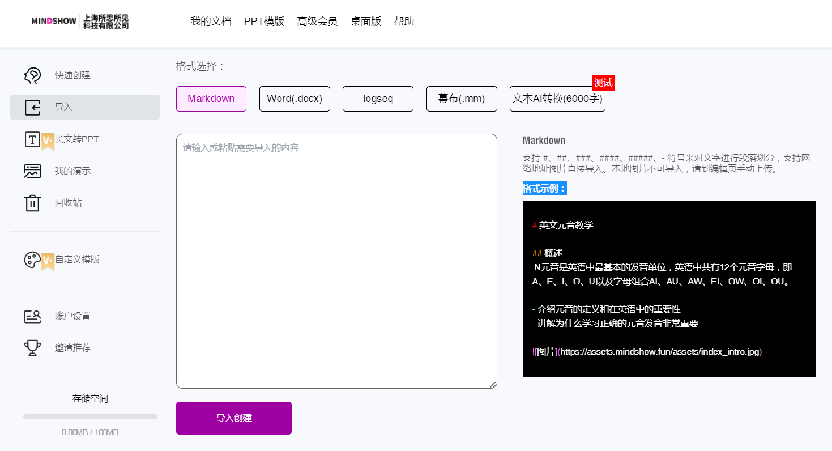Screen dimensions: 832x451
Task: Open the 回收站 trash icon
Action: pos(32,202)
